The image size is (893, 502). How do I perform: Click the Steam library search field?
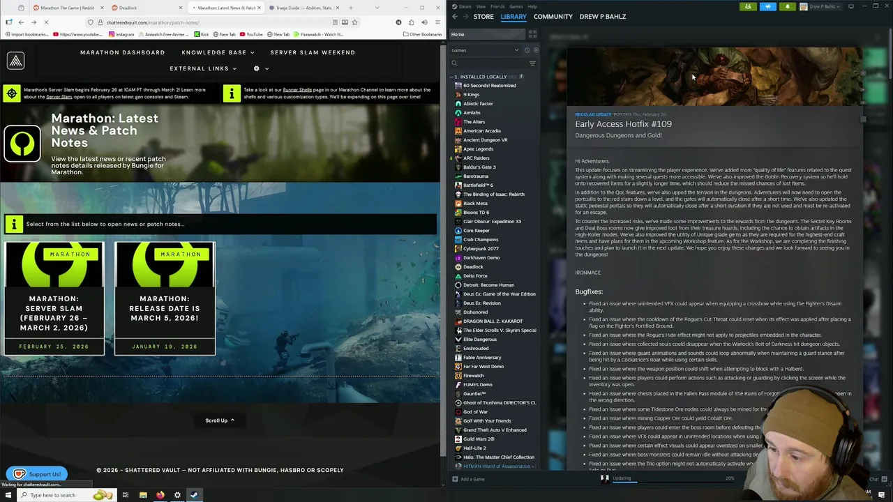click(488, 63)
